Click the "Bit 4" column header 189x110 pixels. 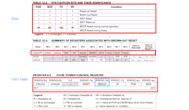point(92,47)
